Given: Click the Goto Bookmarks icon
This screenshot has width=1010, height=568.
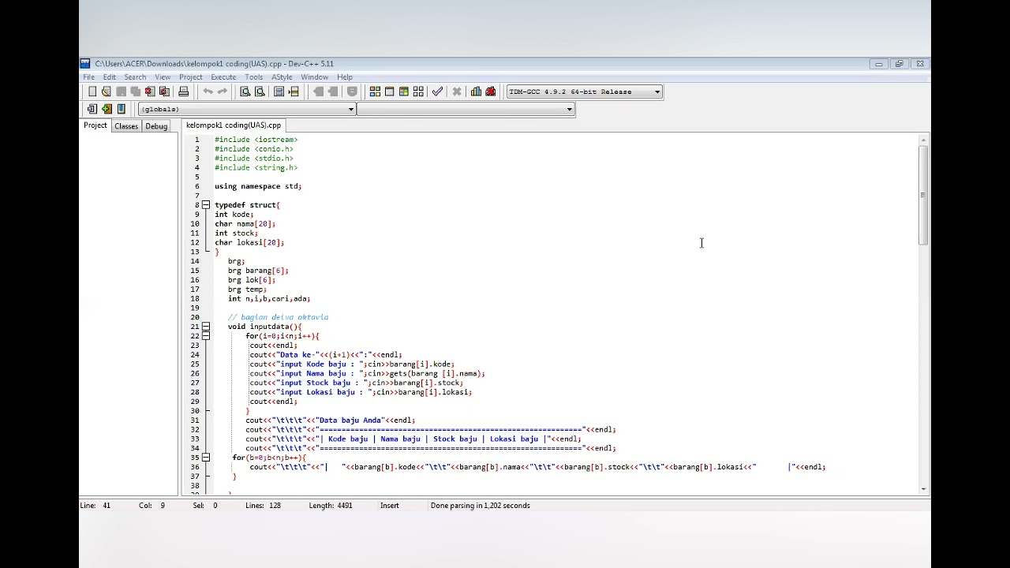Looking at the screenshot, I should click(x=121, y=109).
